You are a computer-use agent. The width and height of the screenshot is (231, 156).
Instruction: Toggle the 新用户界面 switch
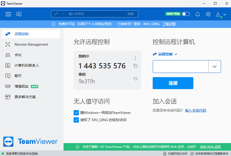[186, 14]
